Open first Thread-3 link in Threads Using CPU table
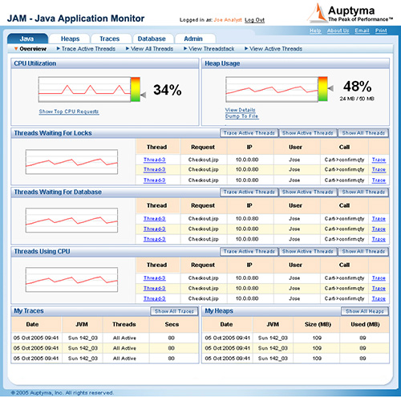401x397 pixels. 155,278
